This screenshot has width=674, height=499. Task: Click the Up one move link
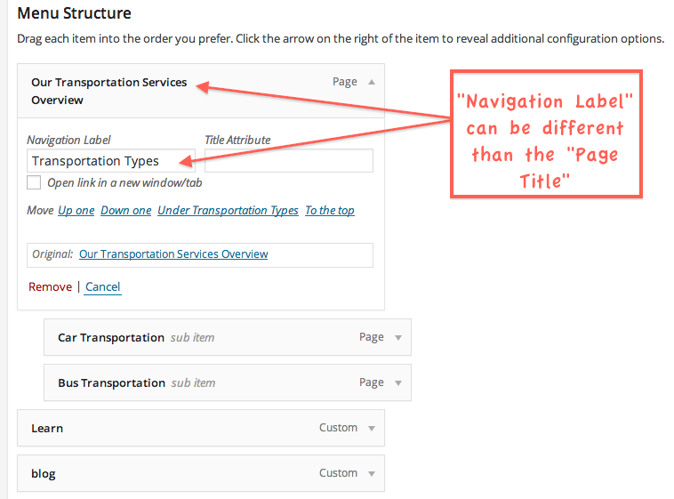(76, 211)
